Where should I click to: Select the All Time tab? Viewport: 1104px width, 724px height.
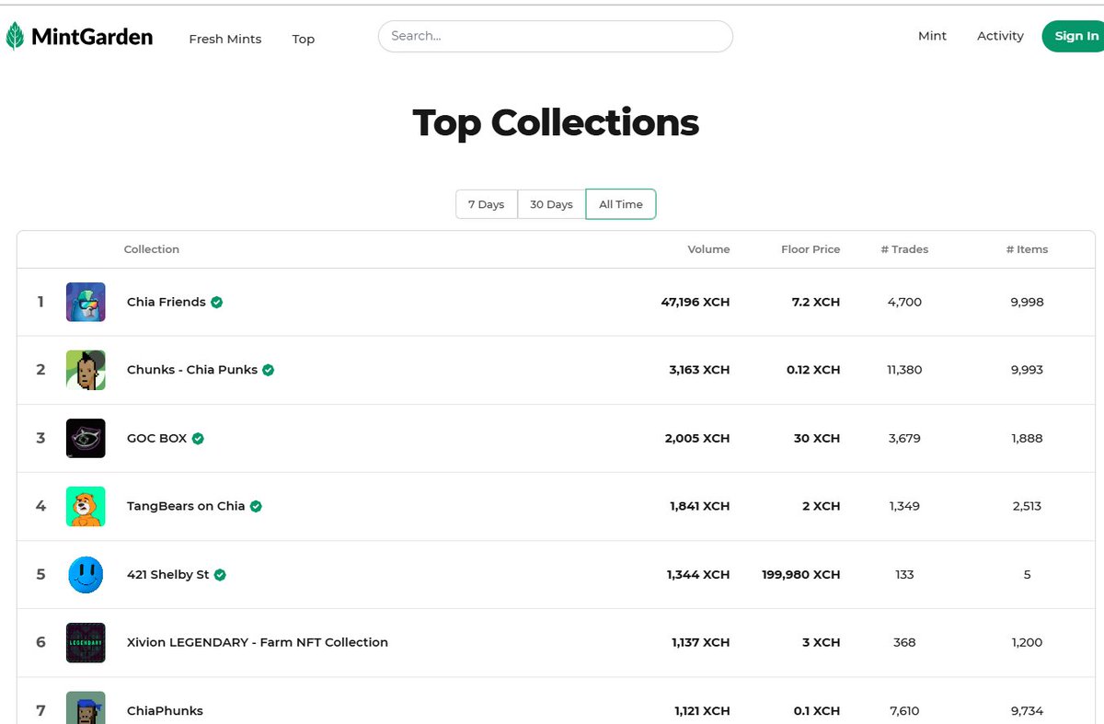click(621, 204)
